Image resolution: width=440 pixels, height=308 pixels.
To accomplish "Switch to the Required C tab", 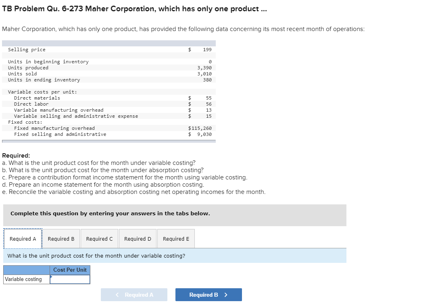I will tap(99, 238).
